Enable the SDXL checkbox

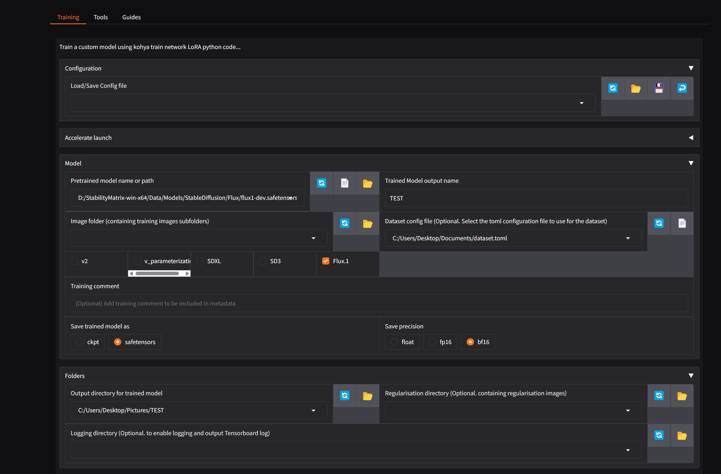[200, 261]
